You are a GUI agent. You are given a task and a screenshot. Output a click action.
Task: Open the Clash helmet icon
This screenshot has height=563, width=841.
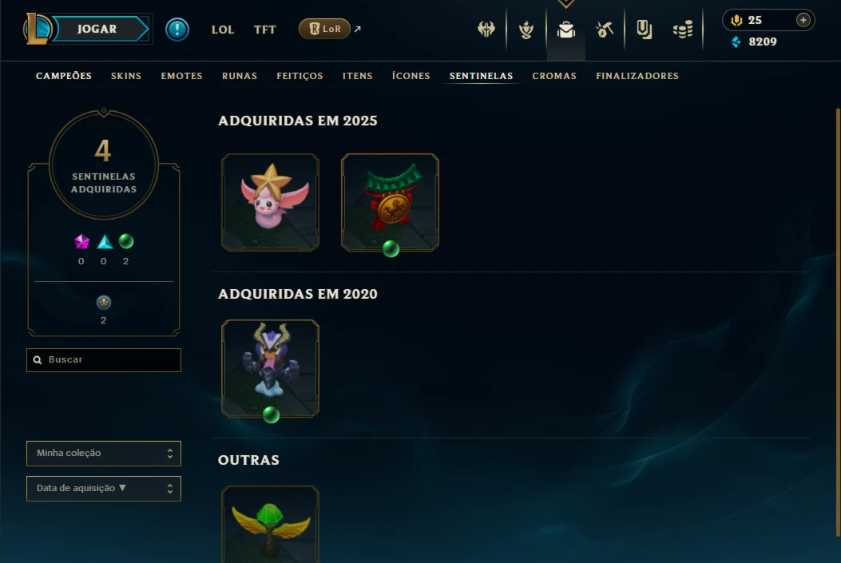point(486,29)
